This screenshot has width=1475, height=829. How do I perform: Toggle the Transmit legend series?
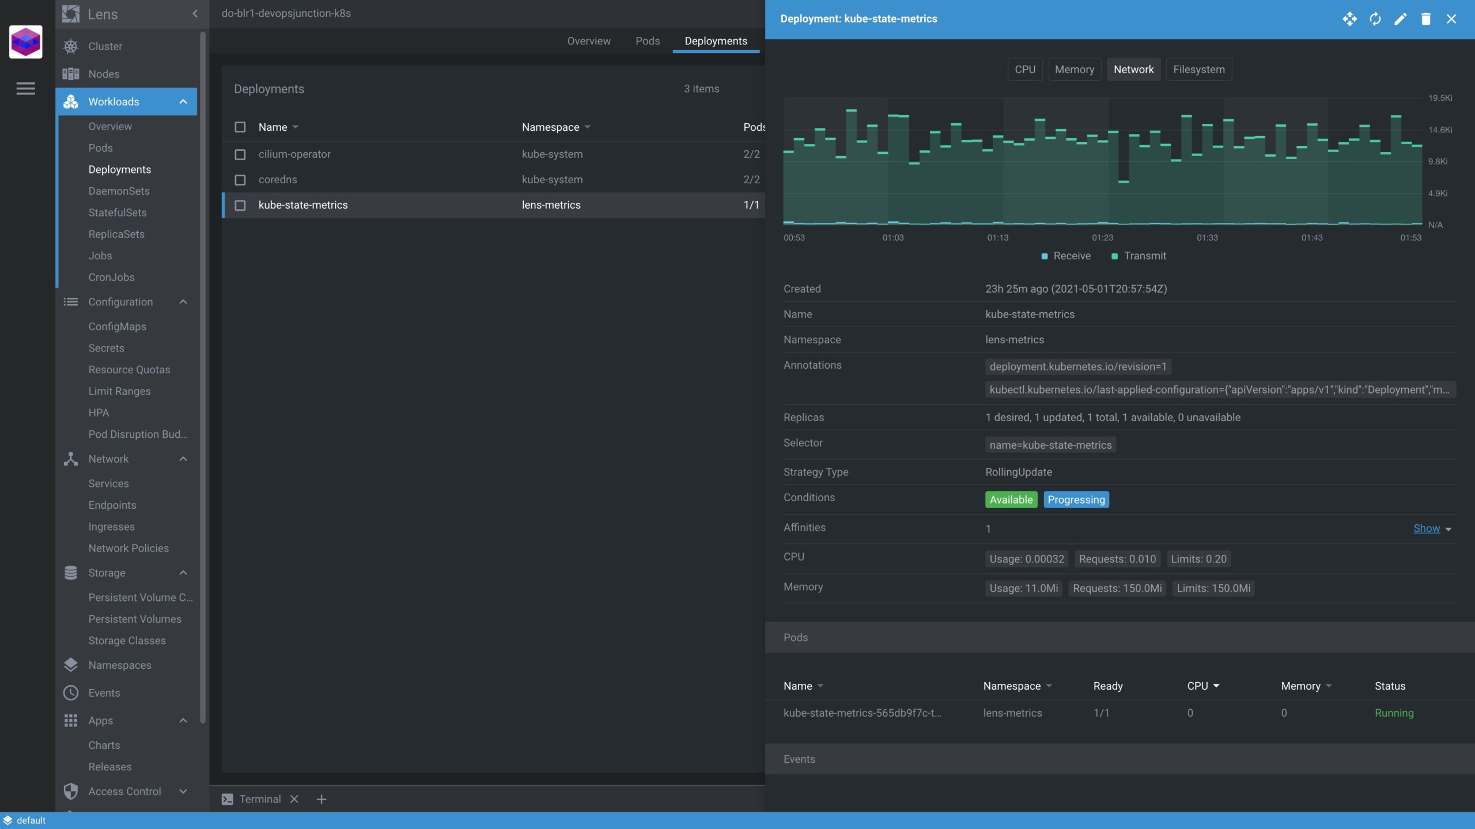1139,256
